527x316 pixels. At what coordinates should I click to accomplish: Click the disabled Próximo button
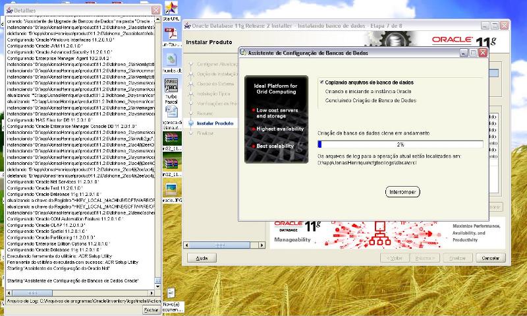[425, 258]
